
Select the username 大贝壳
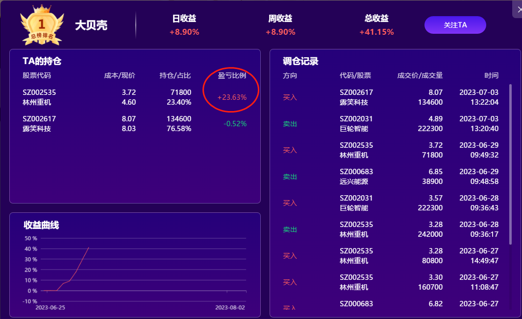coord(91,25)
